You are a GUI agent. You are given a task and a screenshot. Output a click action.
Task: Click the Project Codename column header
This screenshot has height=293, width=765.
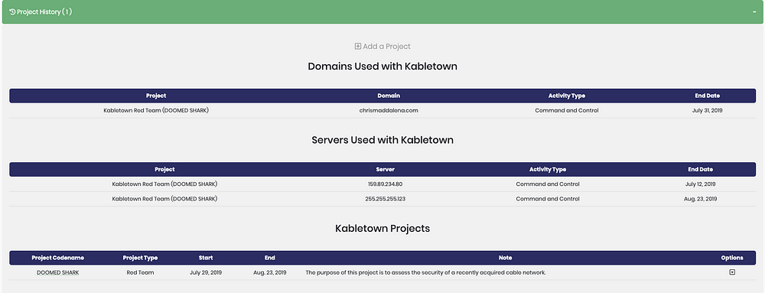click(58, 258)
